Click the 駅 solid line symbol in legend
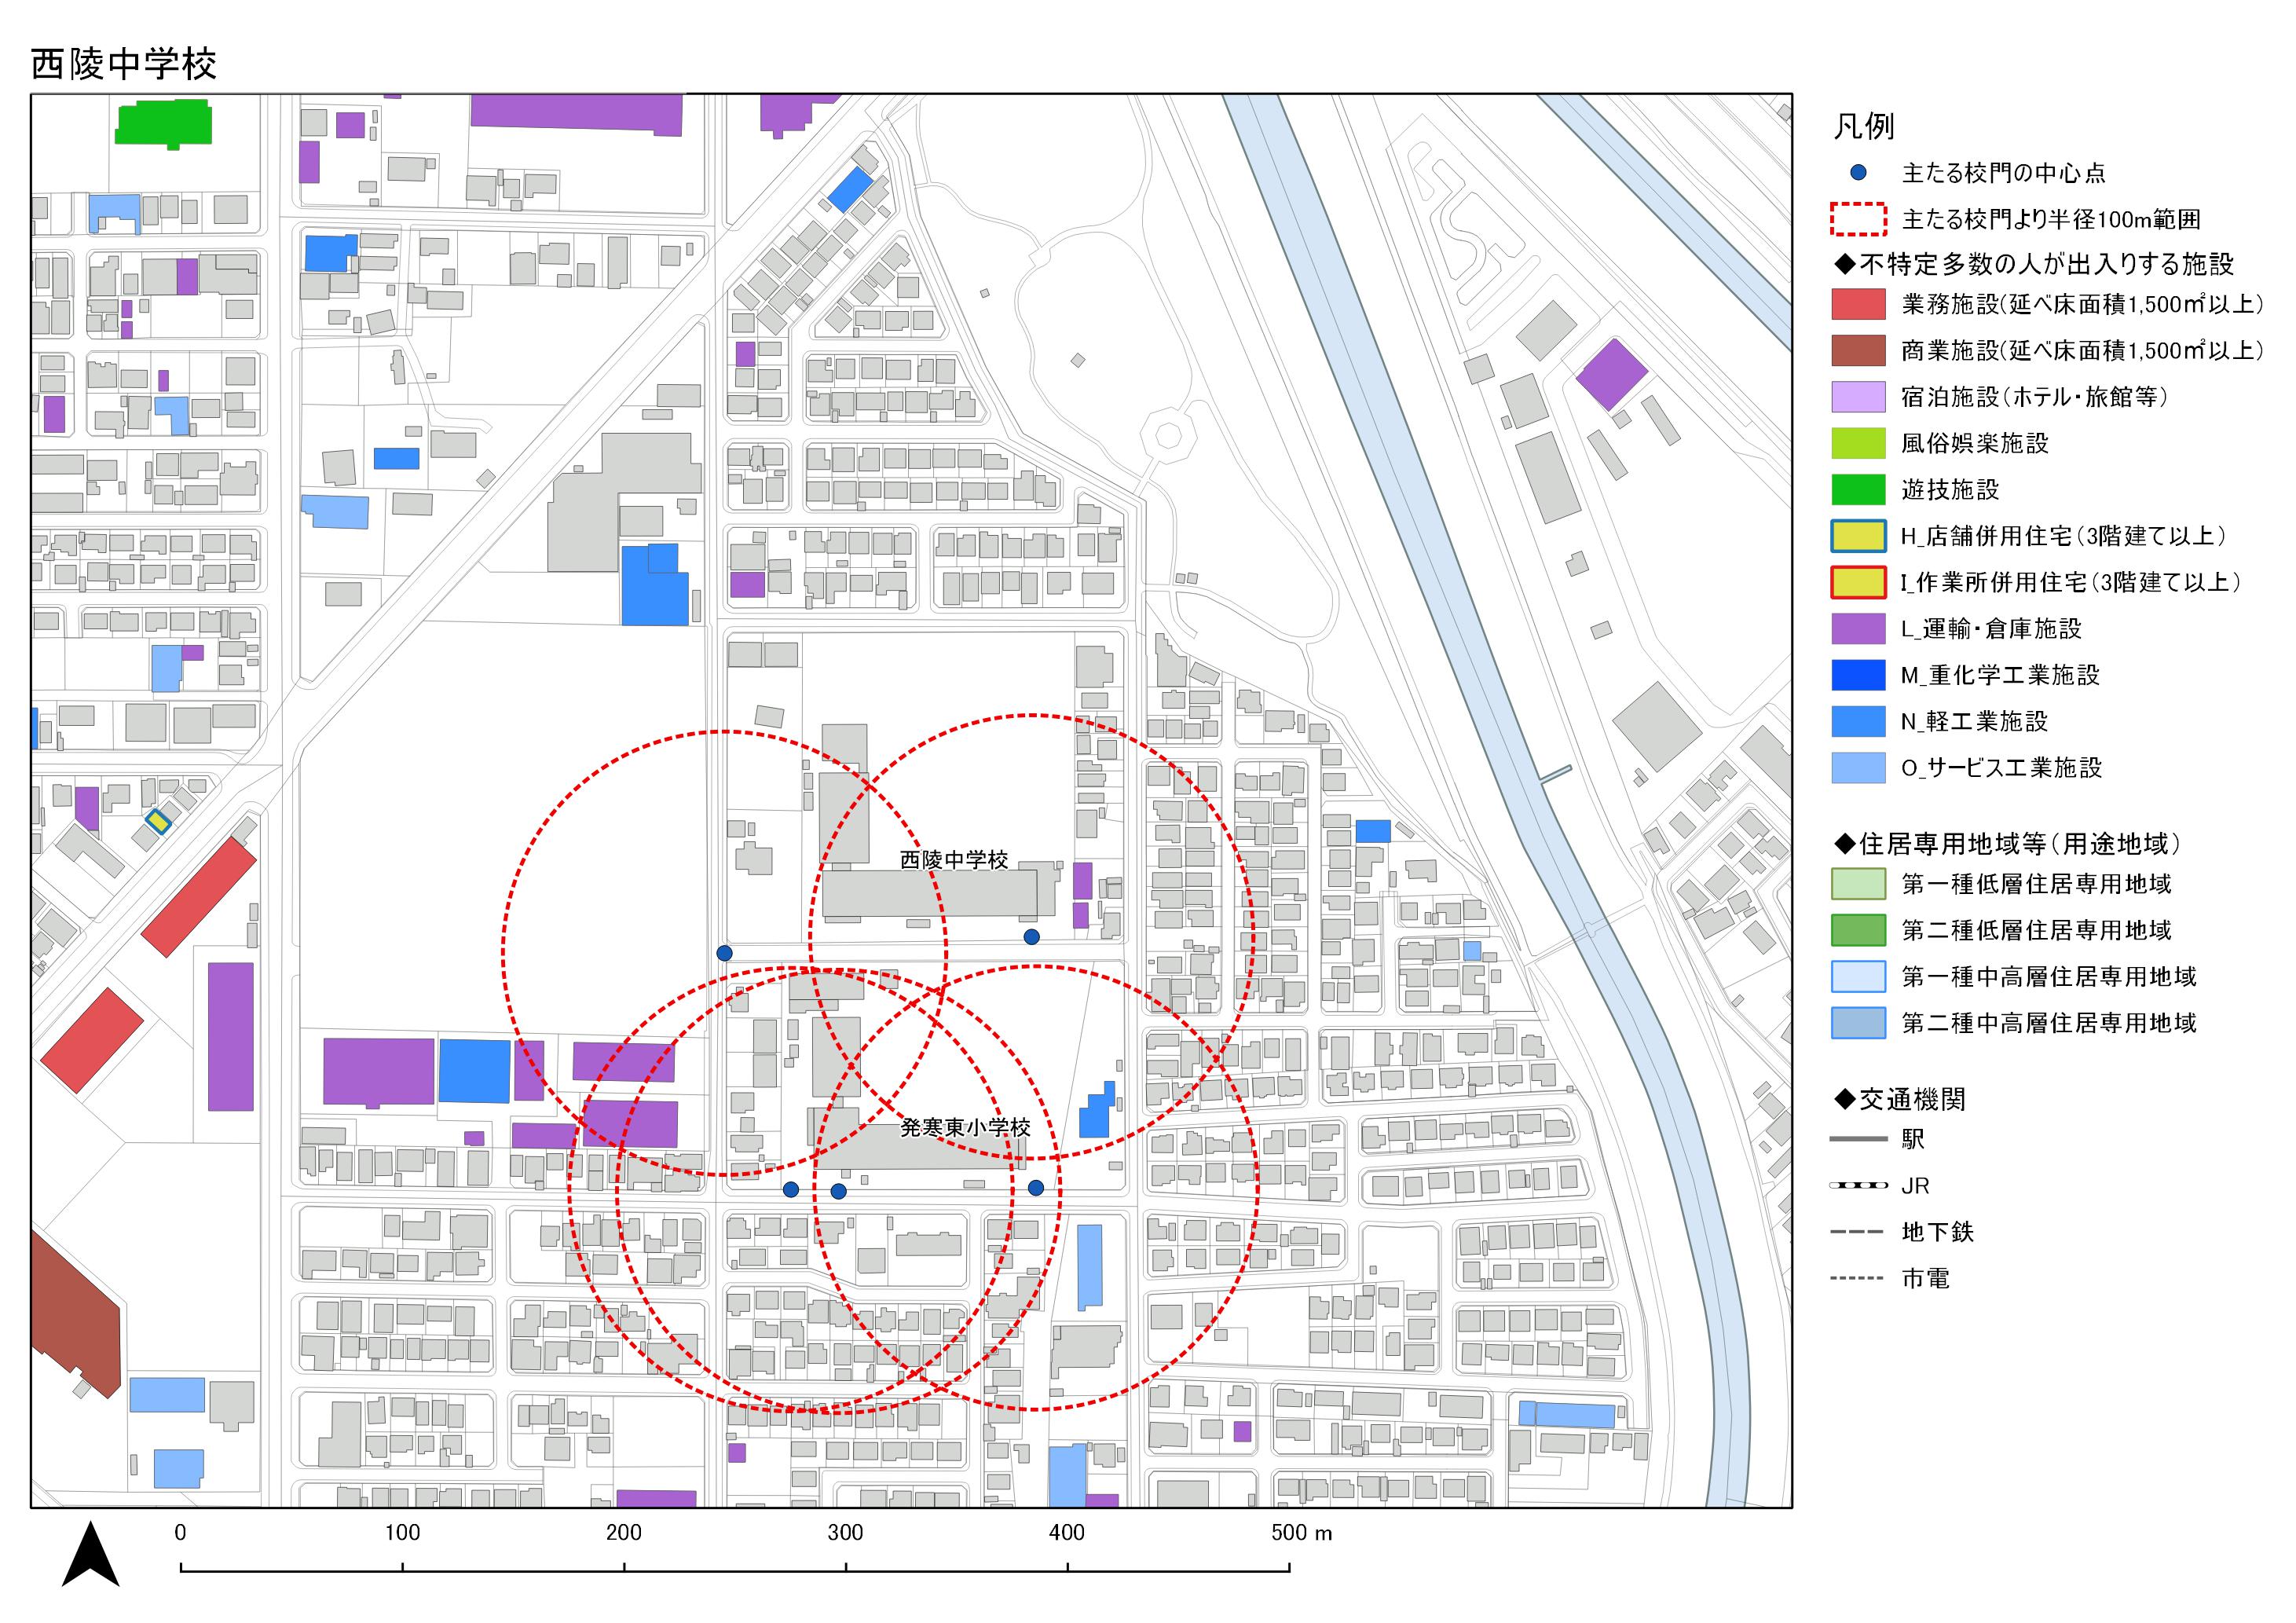This screenshot has width=2296, height=1623. [1858, 1139]
